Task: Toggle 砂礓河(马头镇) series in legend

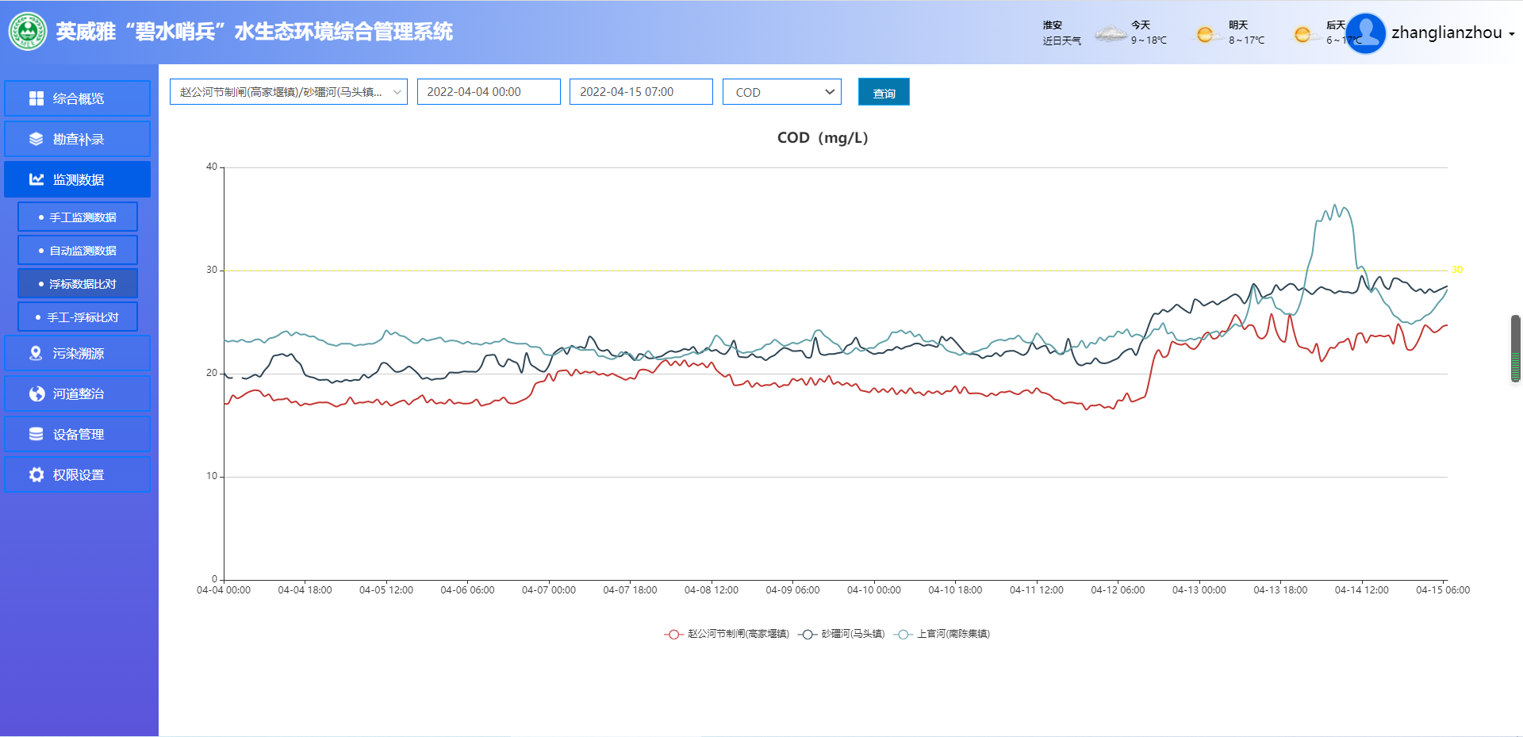Action: (x=842, y=634)
